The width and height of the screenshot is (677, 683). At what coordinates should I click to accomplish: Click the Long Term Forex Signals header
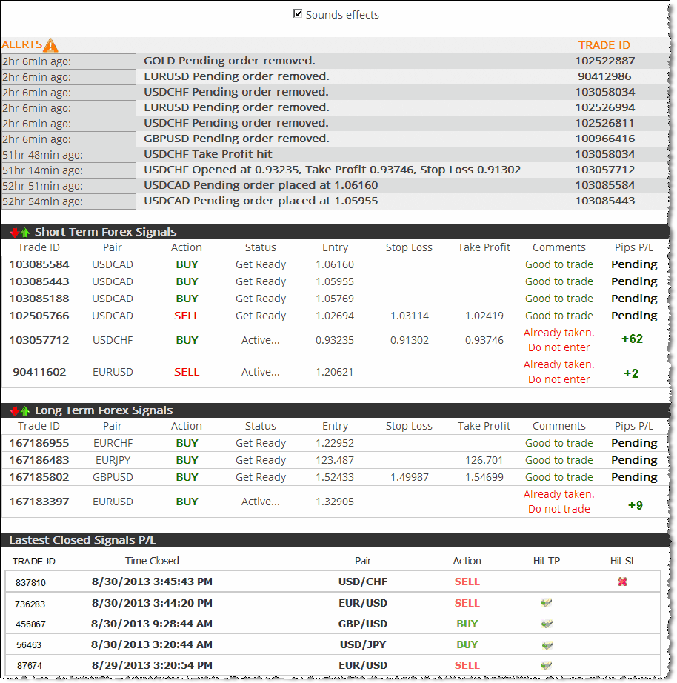coord(104,410)
